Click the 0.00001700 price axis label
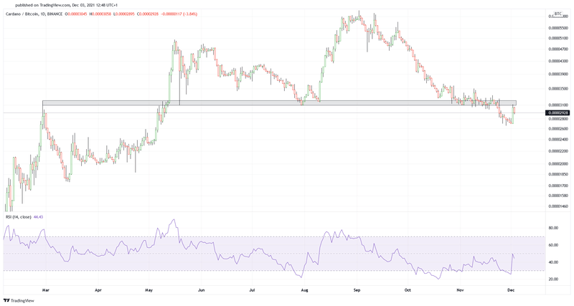 pos(558,186)
